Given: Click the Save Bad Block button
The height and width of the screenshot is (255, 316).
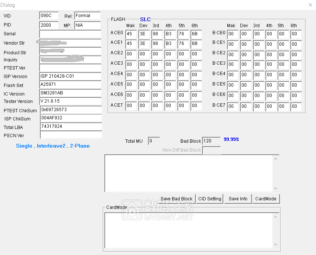Looking at the screenshot, I should (176, 199).
